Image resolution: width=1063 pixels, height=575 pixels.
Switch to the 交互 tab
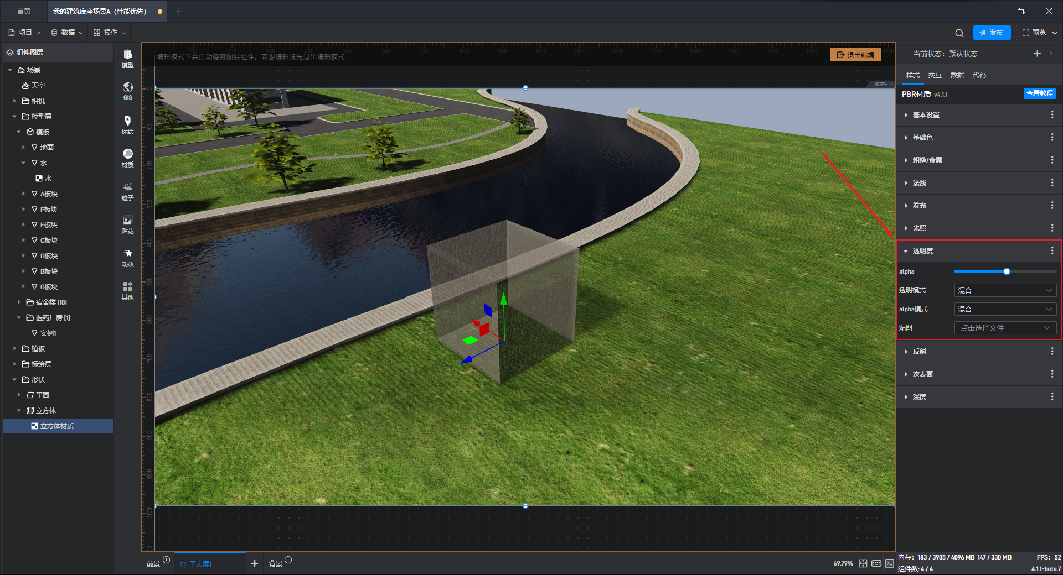tap(935, 75)
